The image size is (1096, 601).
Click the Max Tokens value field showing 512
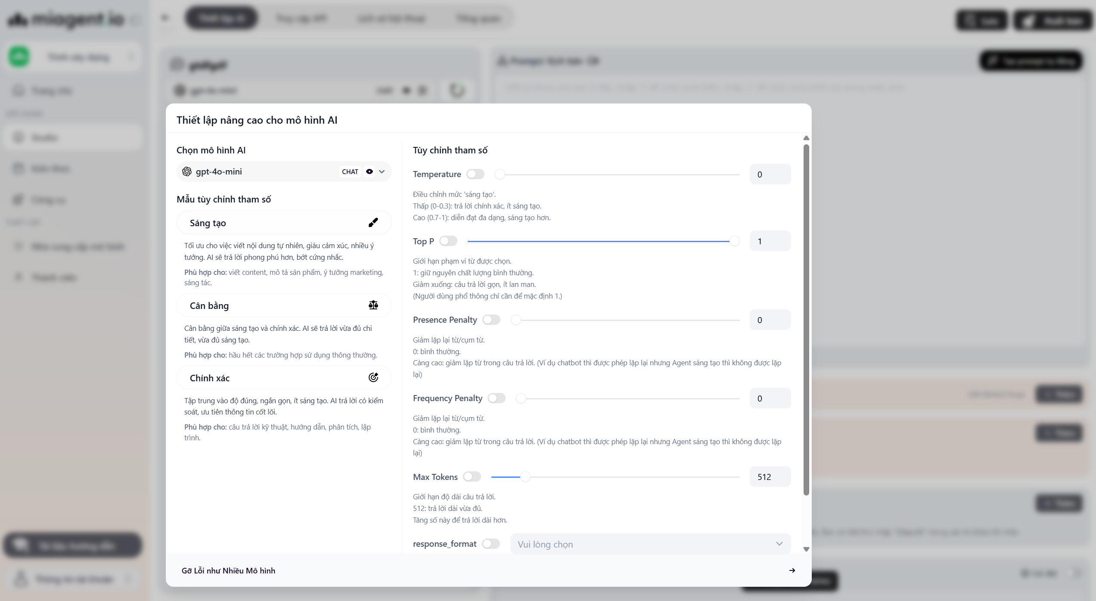click(770, 477)
